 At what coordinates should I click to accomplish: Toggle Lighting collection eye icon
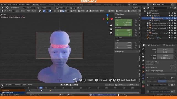[172, 21]
